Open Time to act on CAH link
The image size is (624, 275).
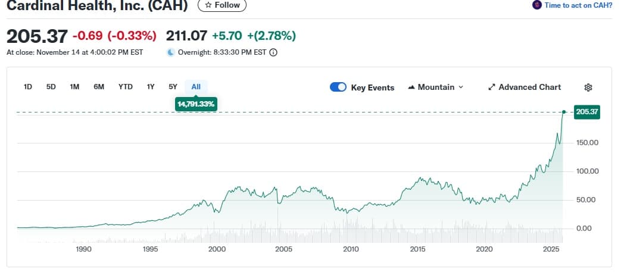[578, 5]
